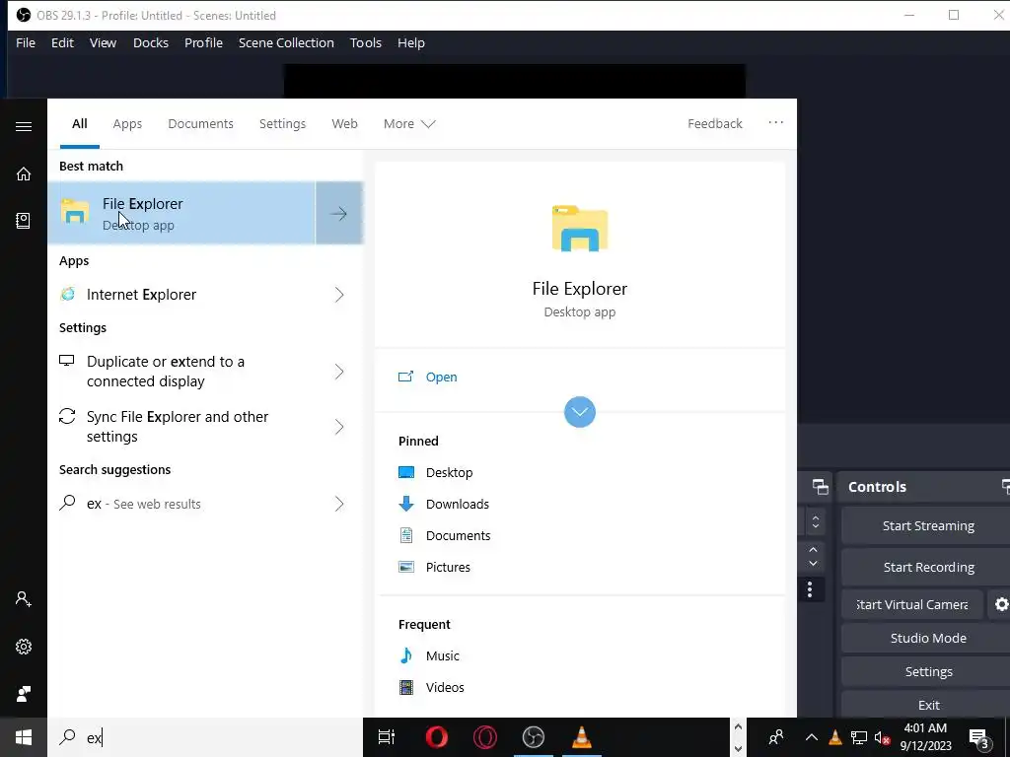Open the OBS Tools menu
The width and height of the screenshot is (1010, 757).
click(x=366, y=42)
